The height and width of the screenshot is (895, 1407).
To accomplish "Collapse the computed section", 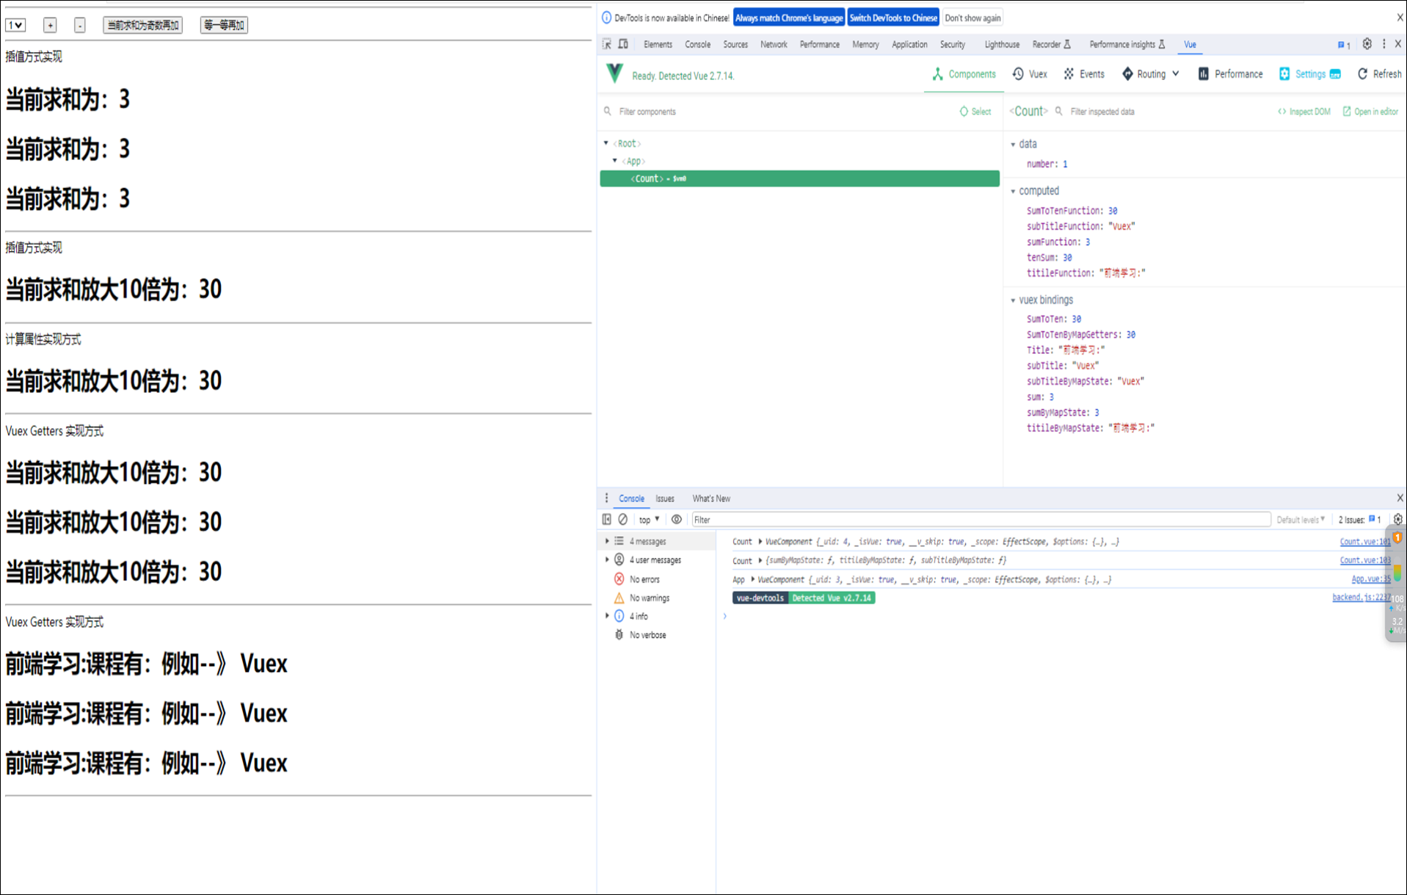I will pyautogui.click(x=1014, y=191).
